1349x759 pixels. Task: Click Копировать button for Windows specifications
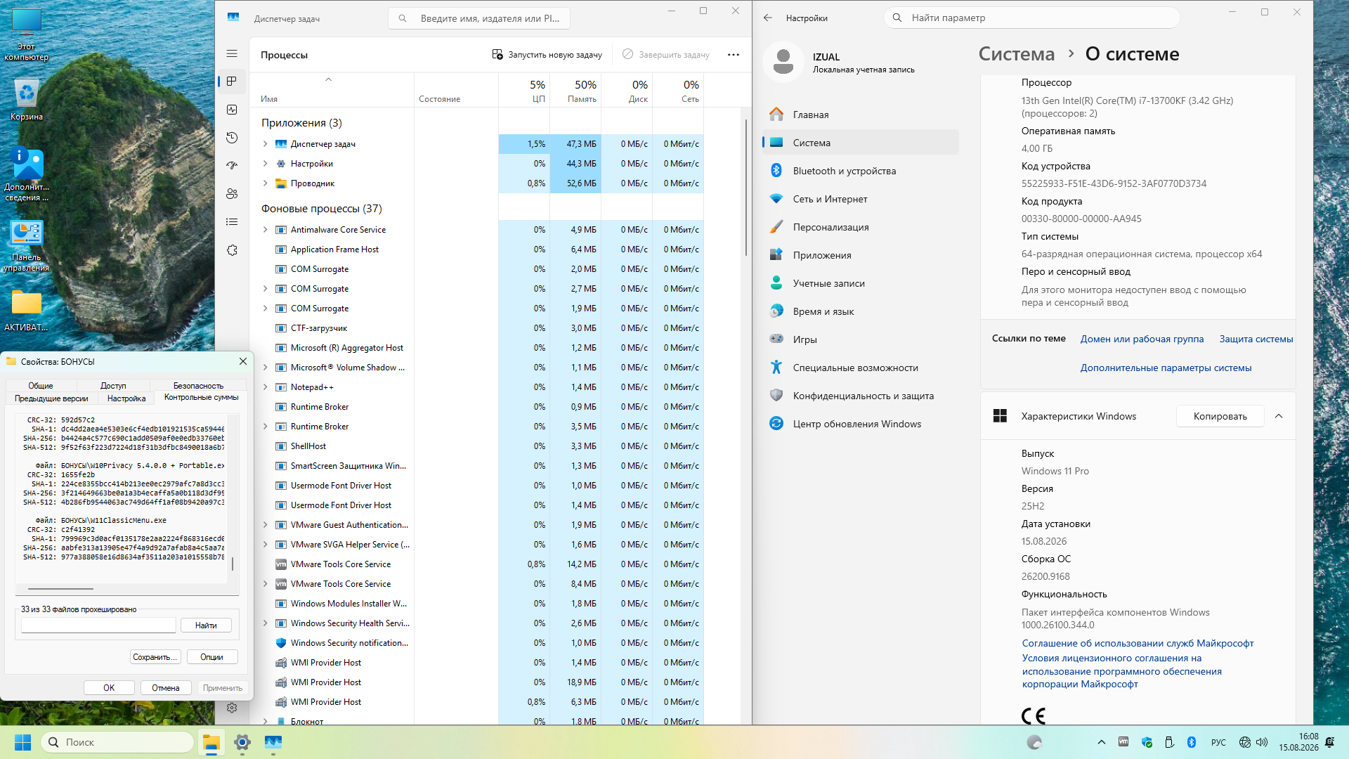(1220, 416)
